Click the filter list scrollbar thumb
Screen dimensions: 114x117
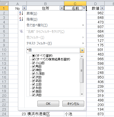click(x=82, y=71)
